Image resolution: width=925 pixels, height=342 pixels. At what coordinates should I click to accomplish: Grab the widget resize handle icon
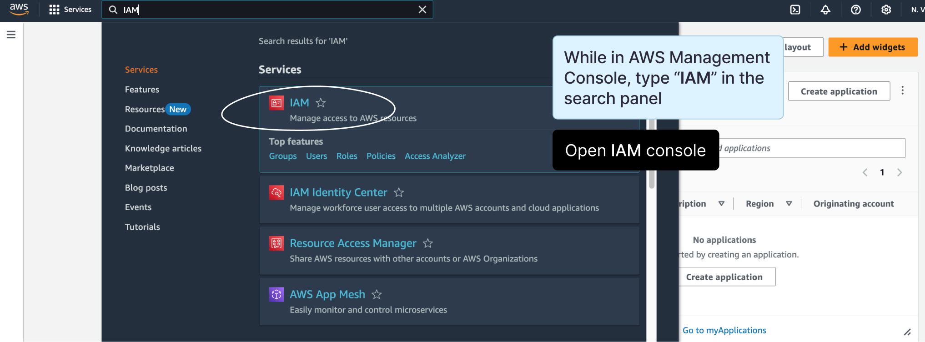tap(907, 332)
